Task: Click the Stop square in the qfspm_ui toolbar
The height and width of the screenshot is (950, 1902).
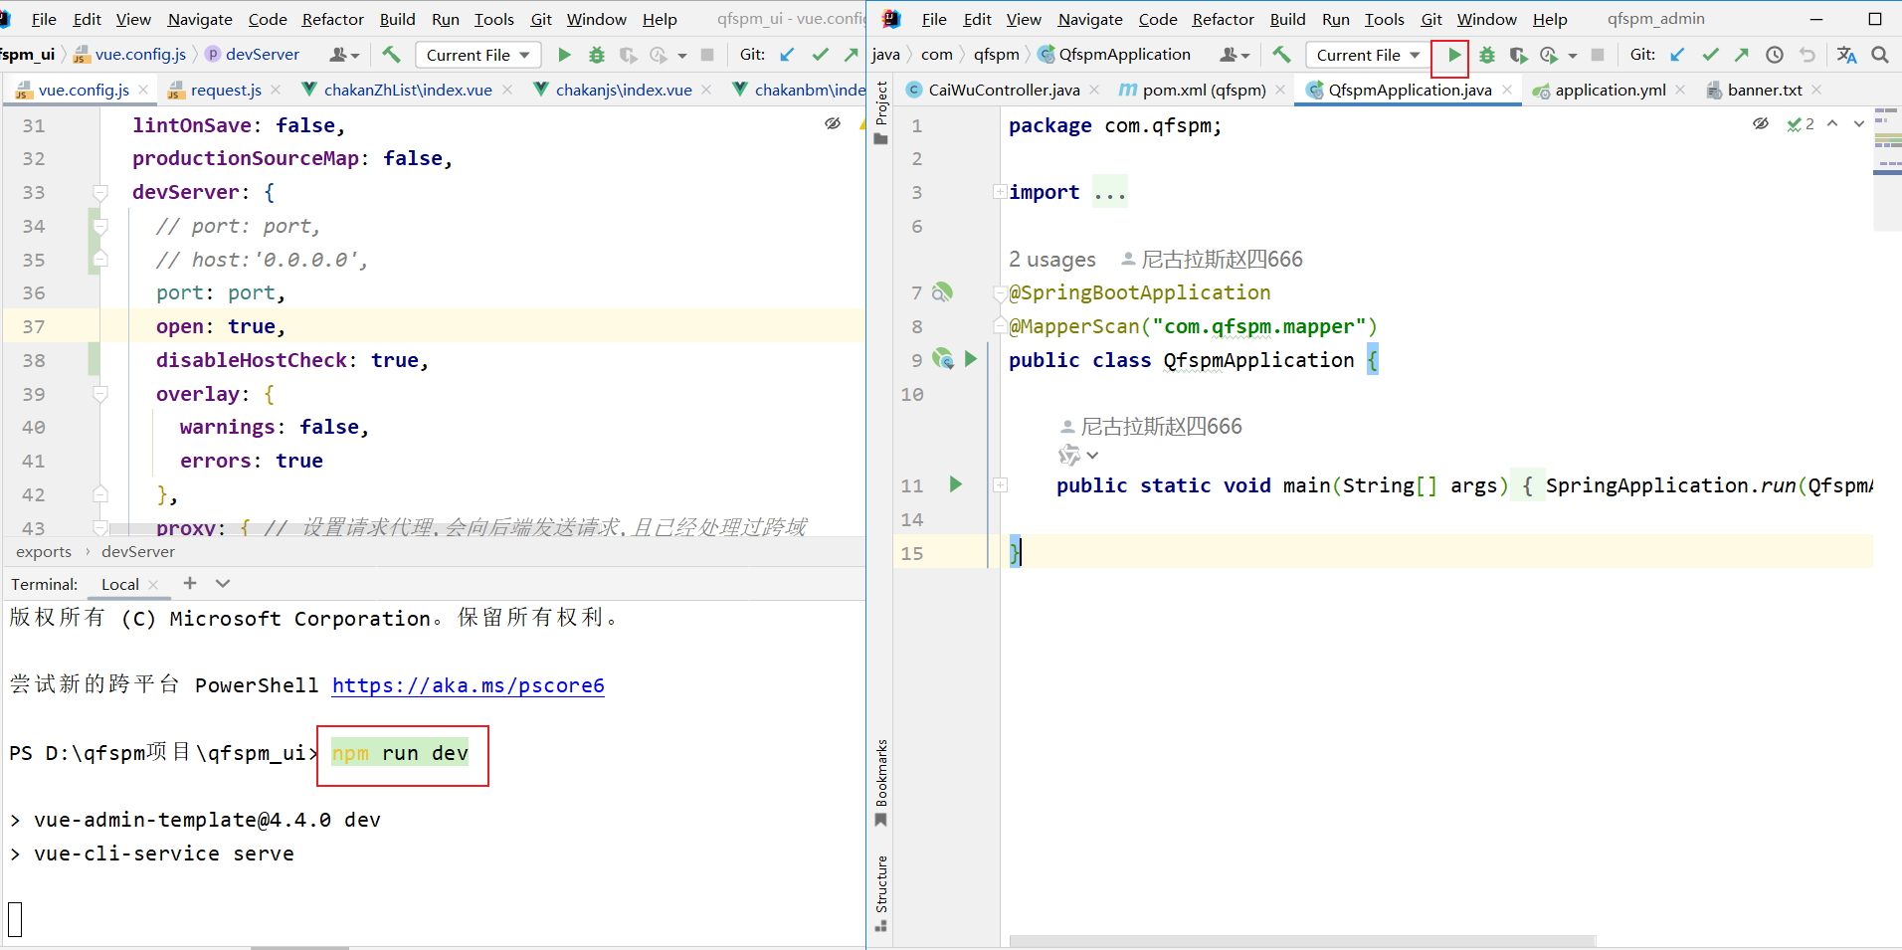Action: 707,56
